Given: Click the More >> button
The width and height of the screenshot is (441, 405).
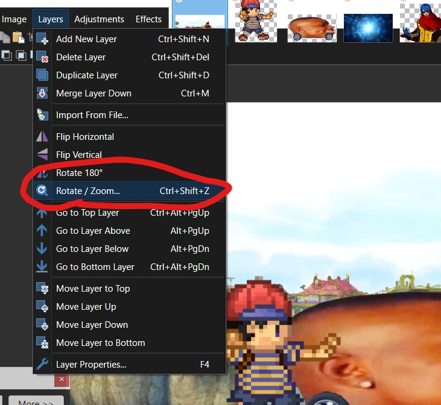Looking at the screenshot, I should tap(36, 401).
